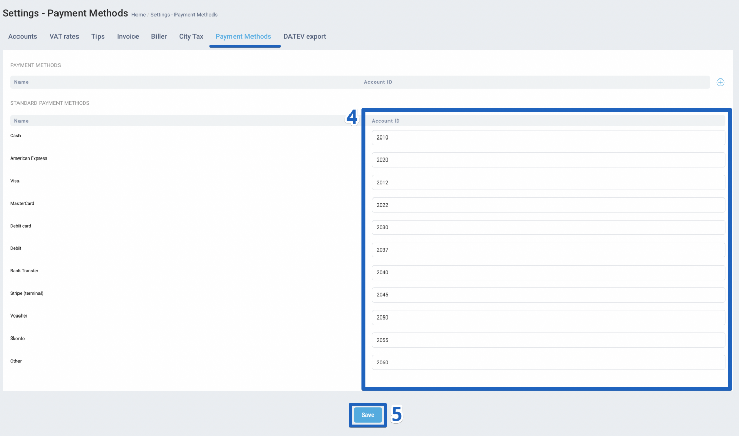Viewport: 739px width, 436px height.
Task: Edit the Voucher account ID 2050
Action: pyautogui.click(x=548, y=318)
